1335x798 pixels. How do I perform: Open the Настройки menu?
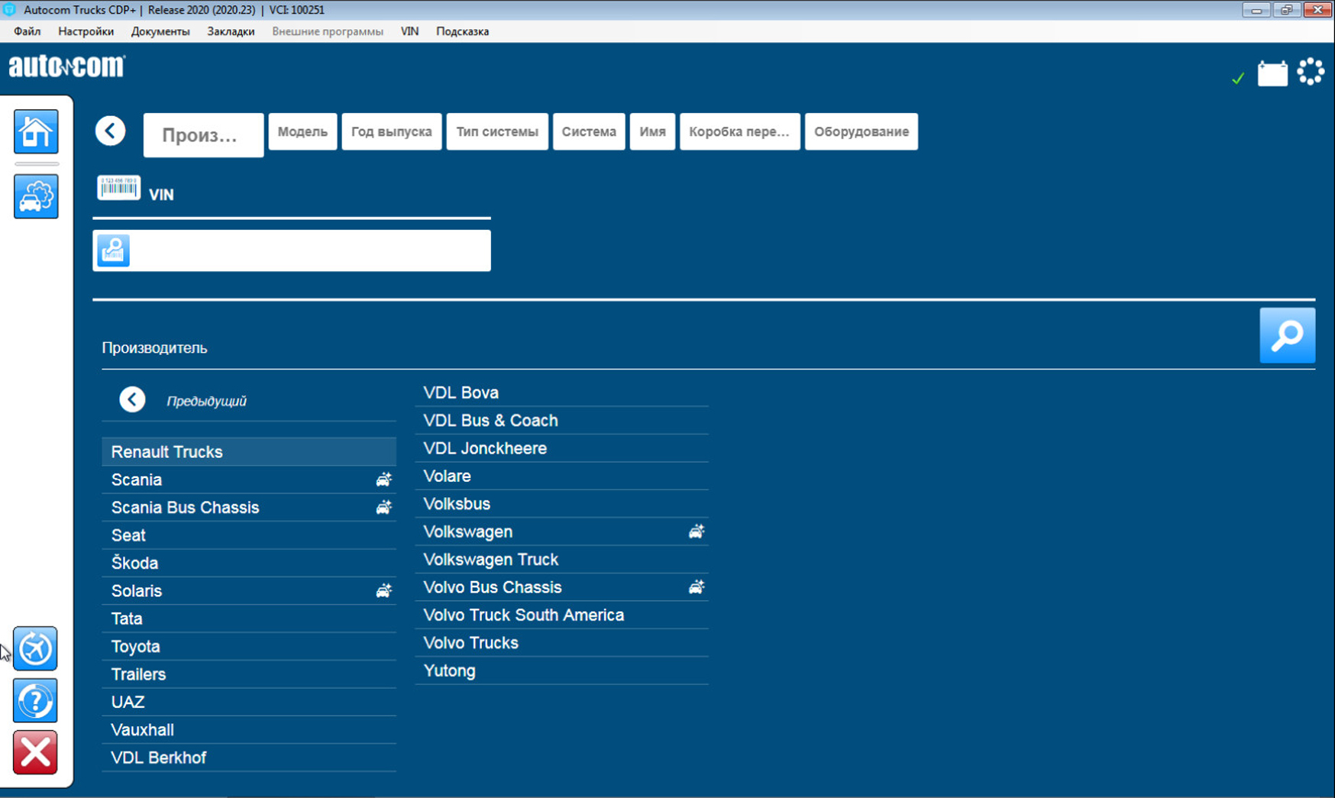[86, 31]
